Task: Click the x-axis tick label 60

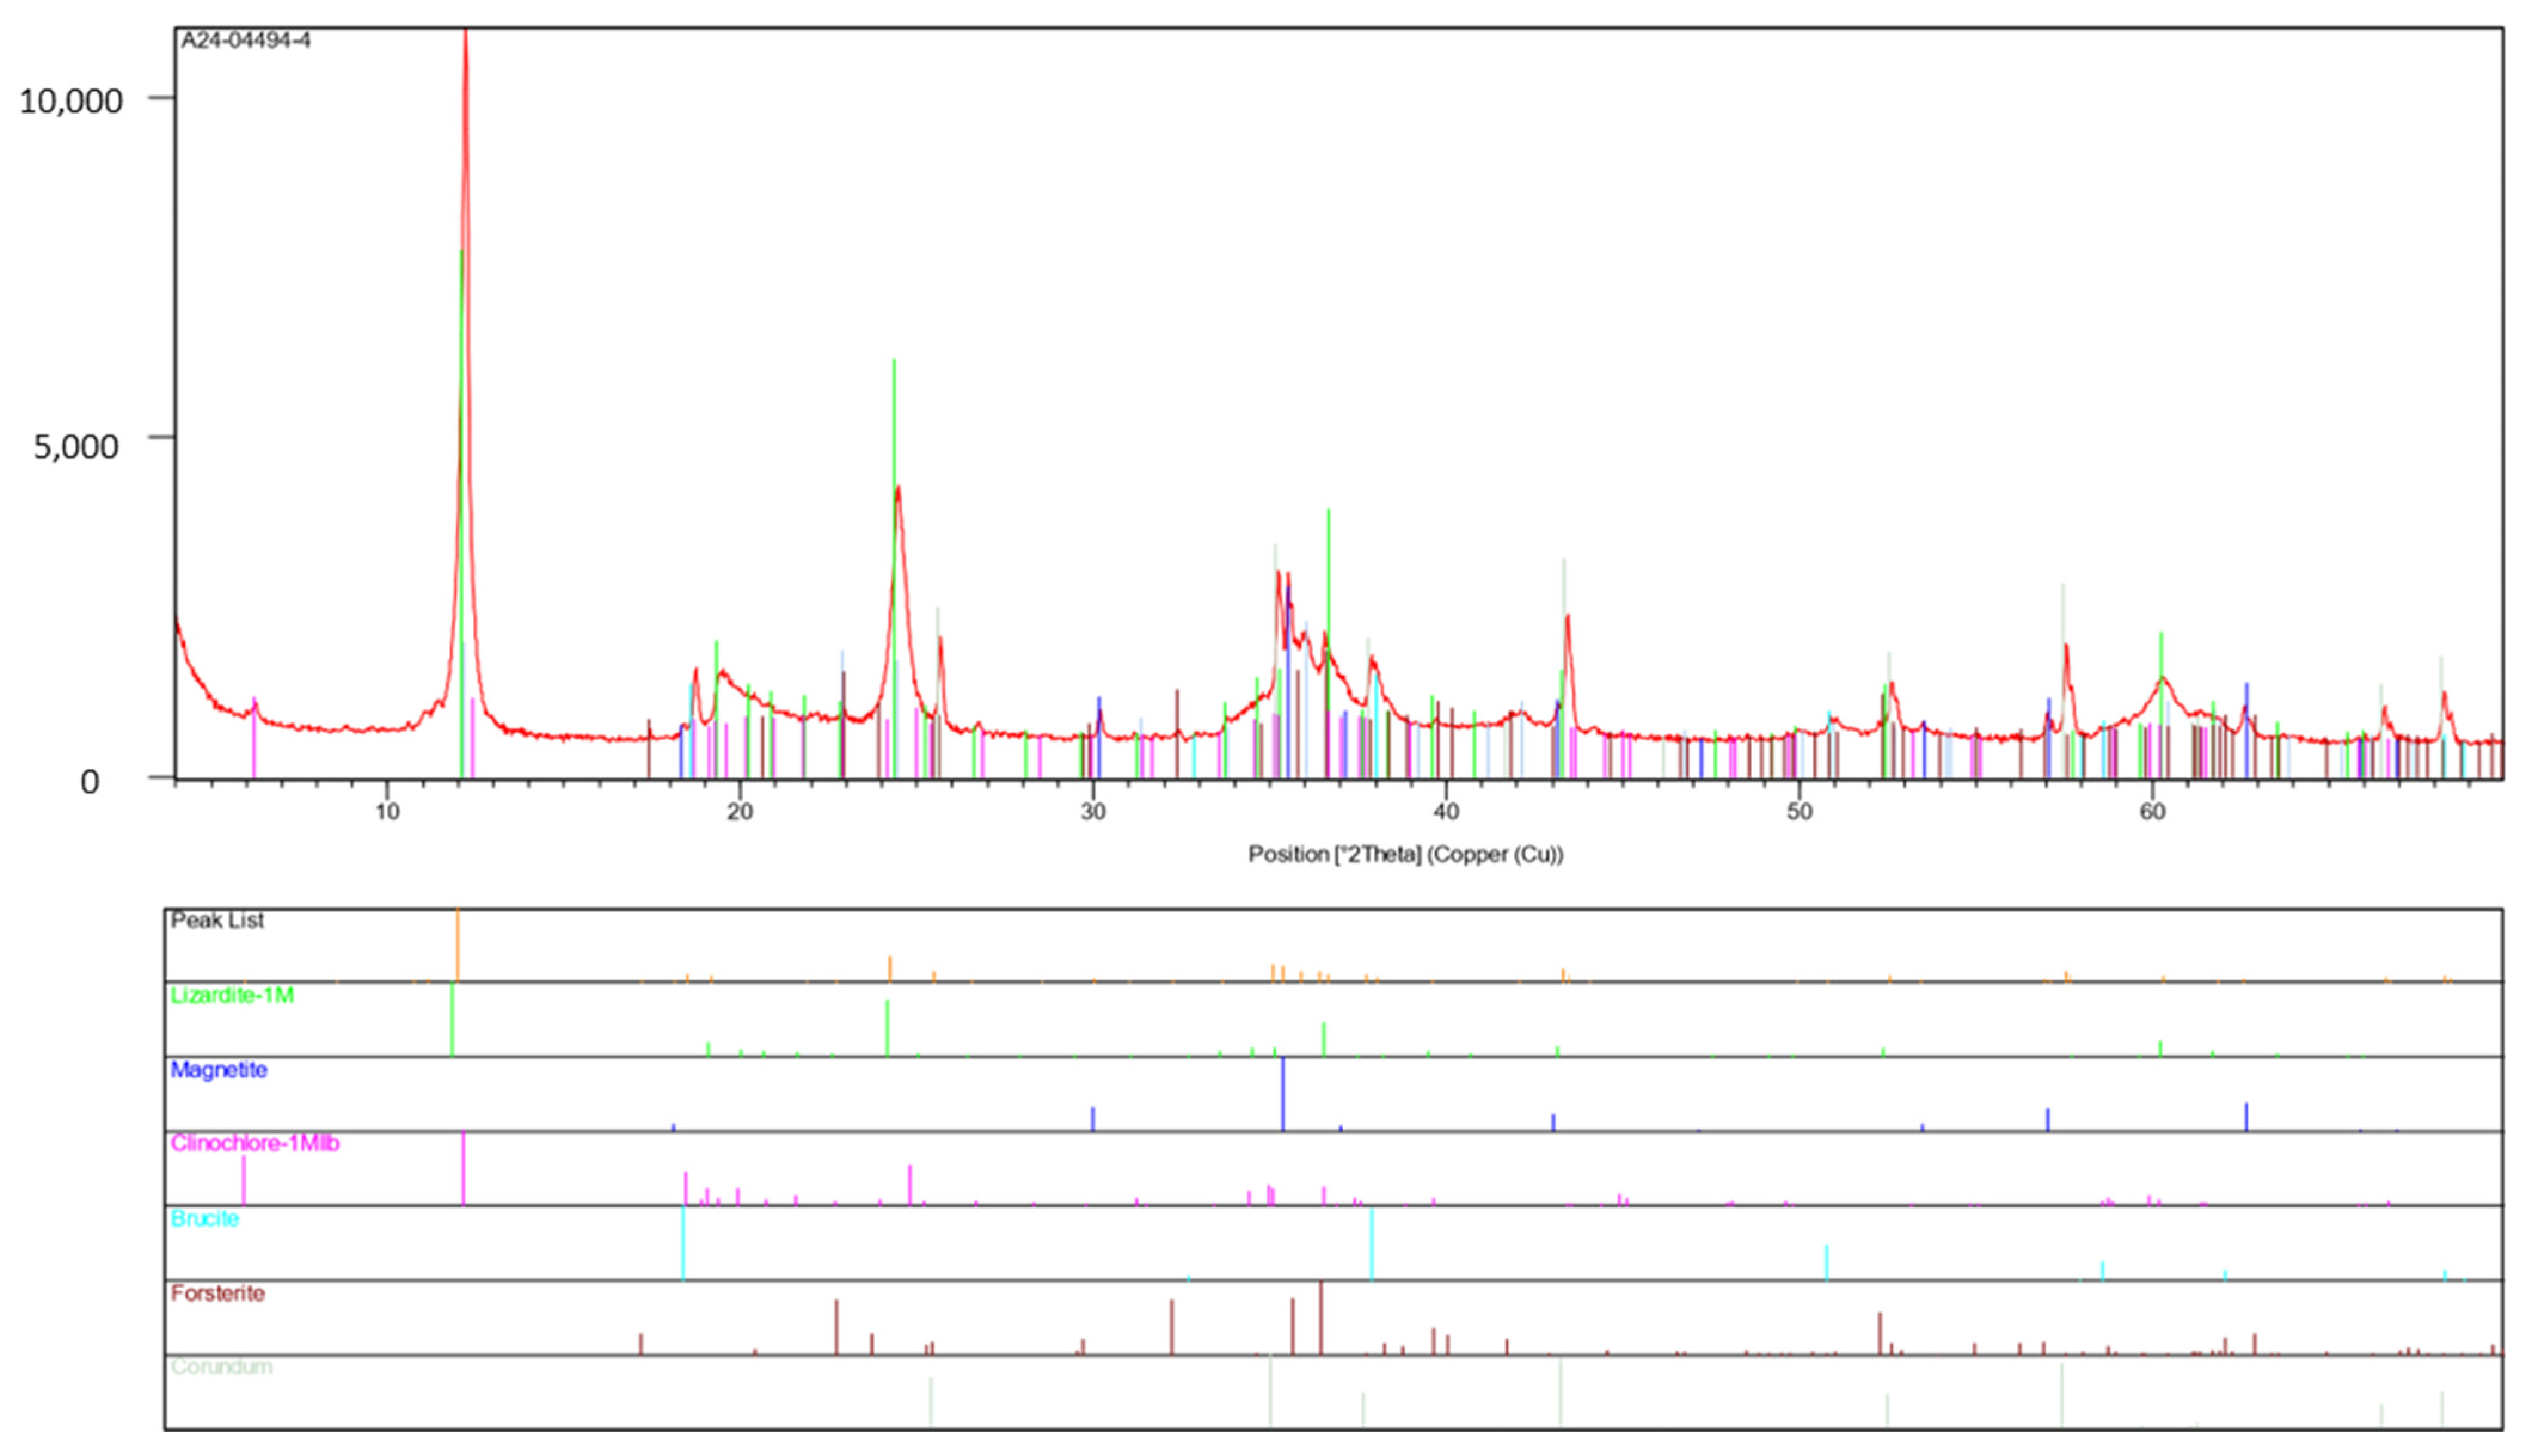Action: tap(2152, 811)
